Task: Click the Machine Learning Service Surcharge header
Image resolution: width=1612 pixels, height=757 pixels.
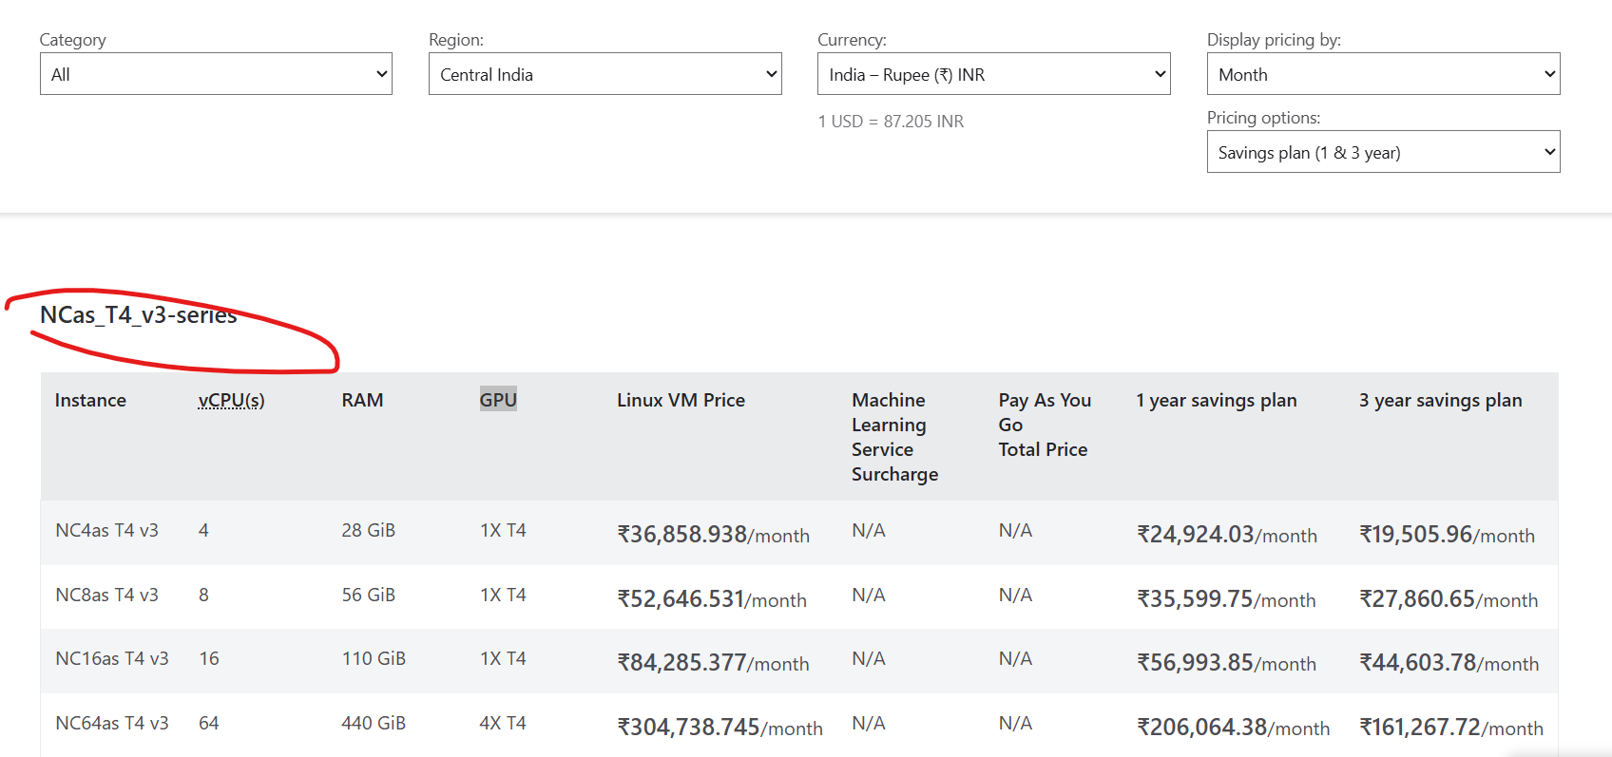Action: (x=894, y=437)
